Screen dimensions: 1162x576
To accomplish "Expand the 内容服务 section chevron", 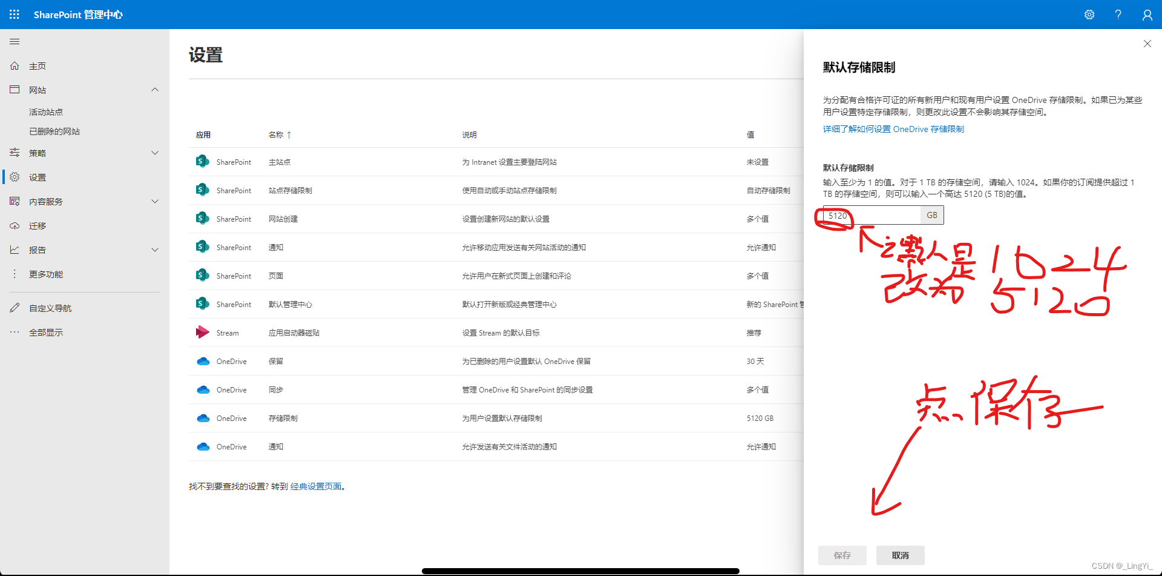I will pyautogui.click(x=155, y=201).
